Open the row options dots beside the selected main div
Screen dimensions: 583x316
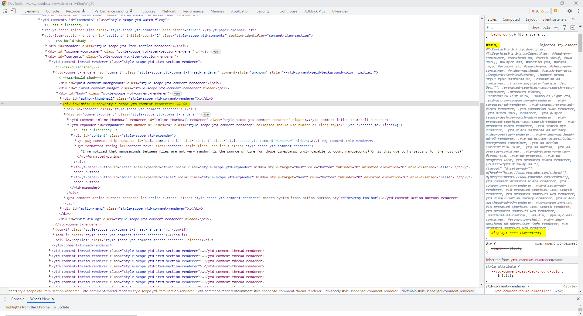pos(3,104)
